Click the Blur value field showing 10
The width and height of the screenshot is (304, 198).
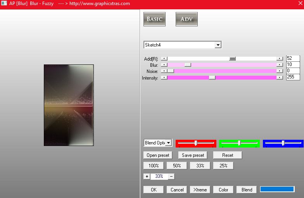tap(293, 64)
